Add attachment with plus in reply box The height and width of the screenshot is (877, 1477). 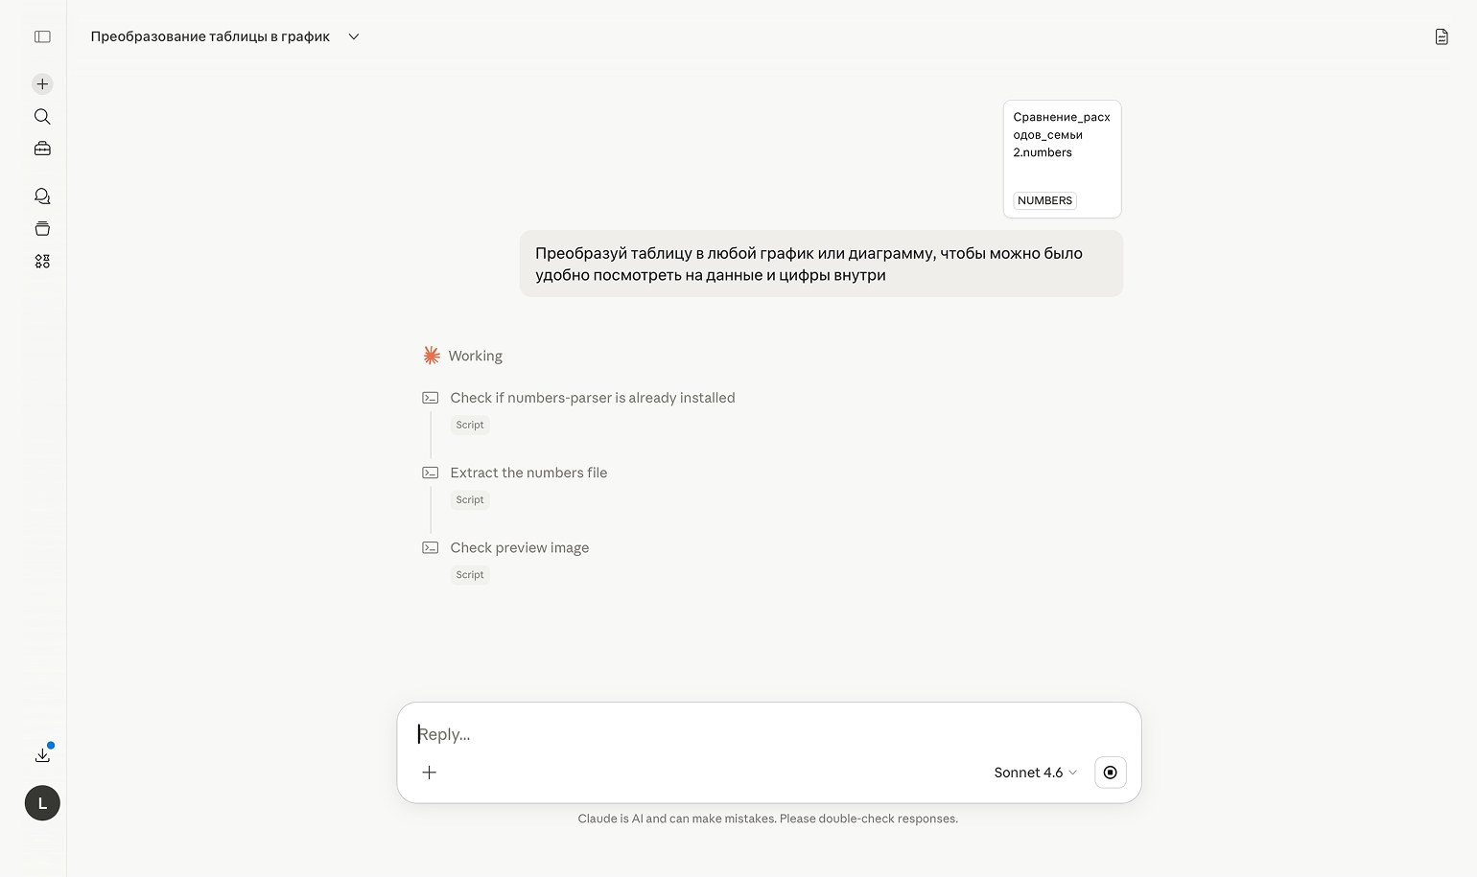[x=430, y=773]
